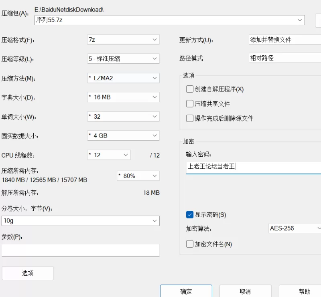
Task: Click the 18 MB decompression memory value
Action: [x=151, y=193]
